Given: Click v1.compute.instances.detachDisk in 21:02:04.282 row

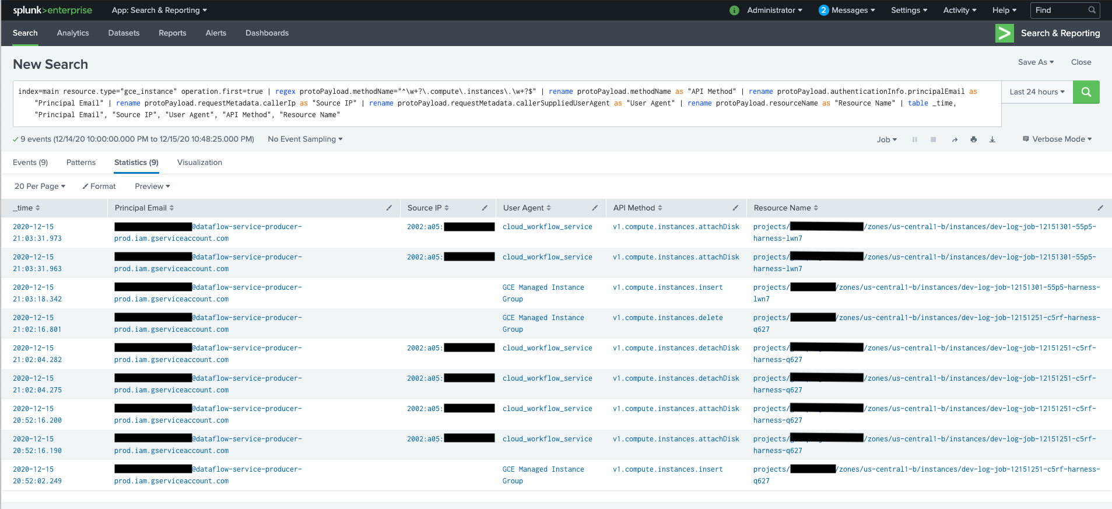Looking at the screenshot, I should tap(676, 348).
